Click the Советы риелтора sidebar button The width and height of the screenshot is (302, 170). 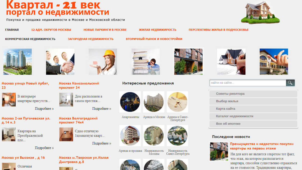point(253,94)
